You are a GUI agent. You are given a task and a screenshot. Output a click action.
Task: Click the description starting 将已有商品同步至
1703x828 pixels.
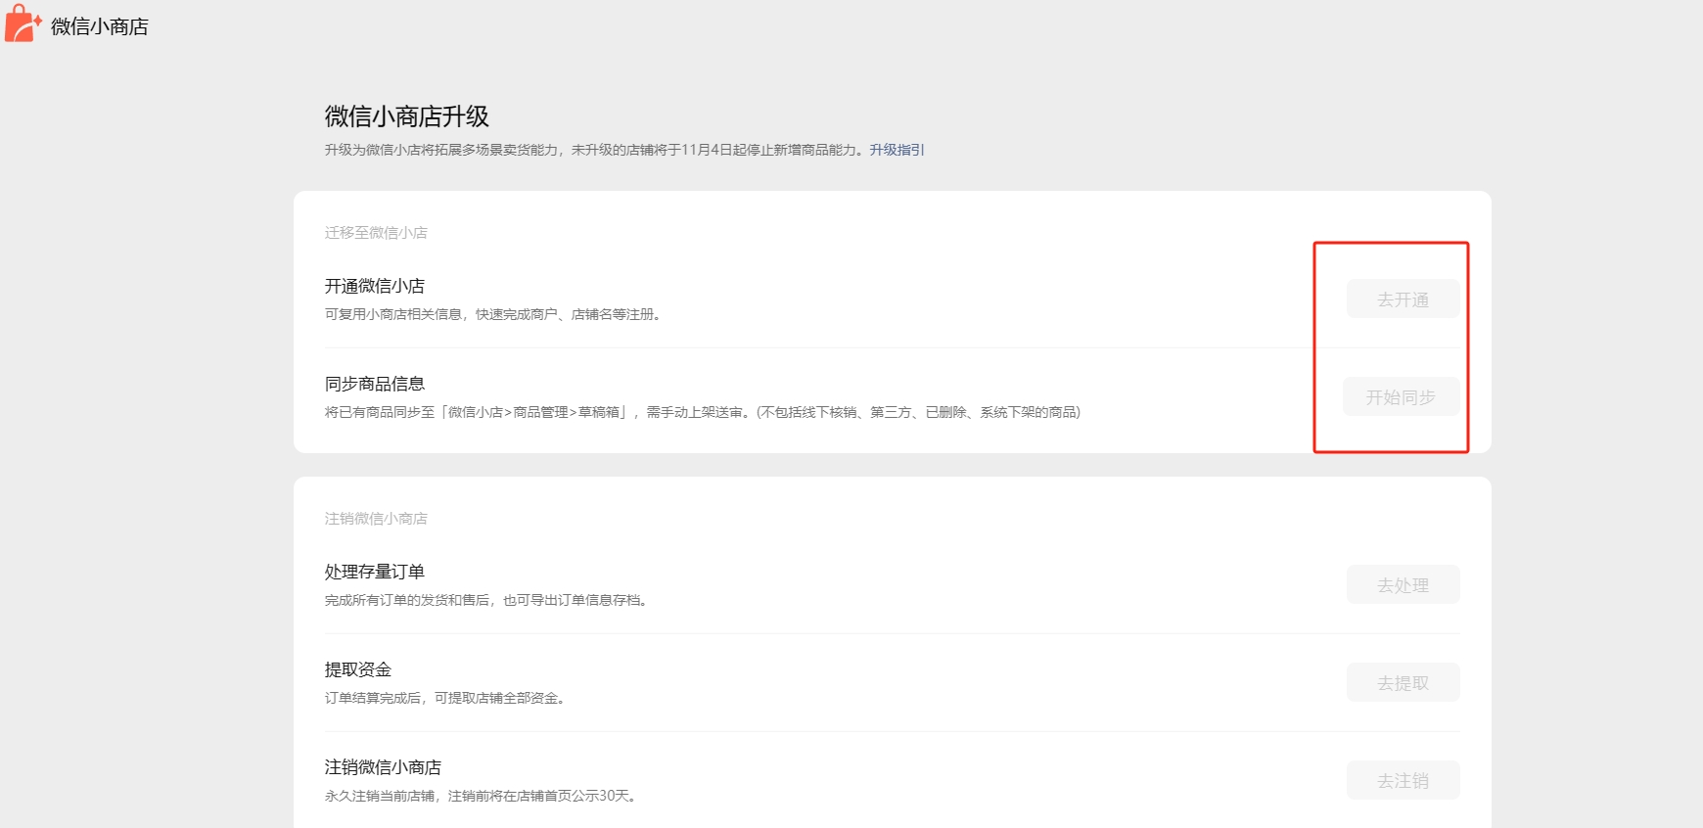pos(703,412)
